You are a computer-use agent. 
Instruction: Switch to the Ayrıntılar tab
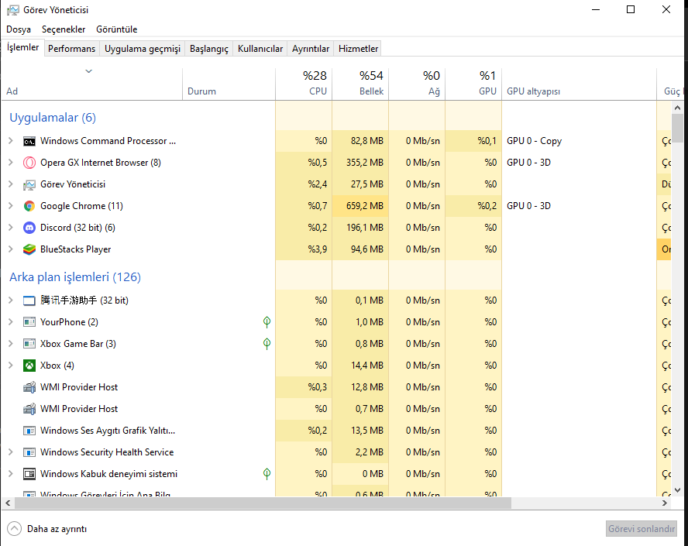[x=311, y=49]
